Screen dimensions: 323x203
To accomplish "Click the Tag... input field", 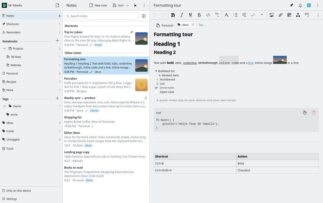I will tap(202, 25).
